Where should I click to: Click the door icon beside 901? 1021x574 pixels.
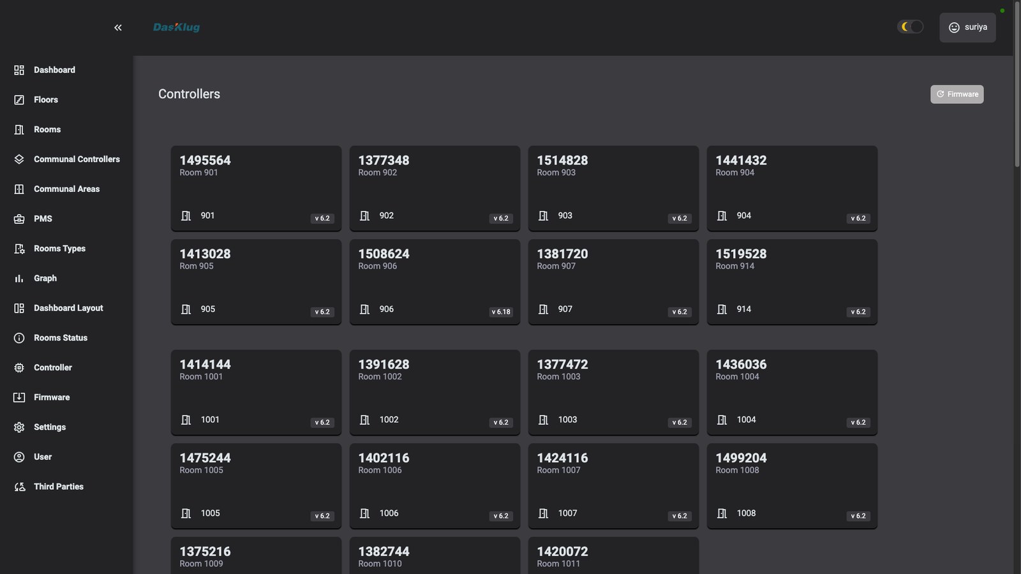coord(186,216)
